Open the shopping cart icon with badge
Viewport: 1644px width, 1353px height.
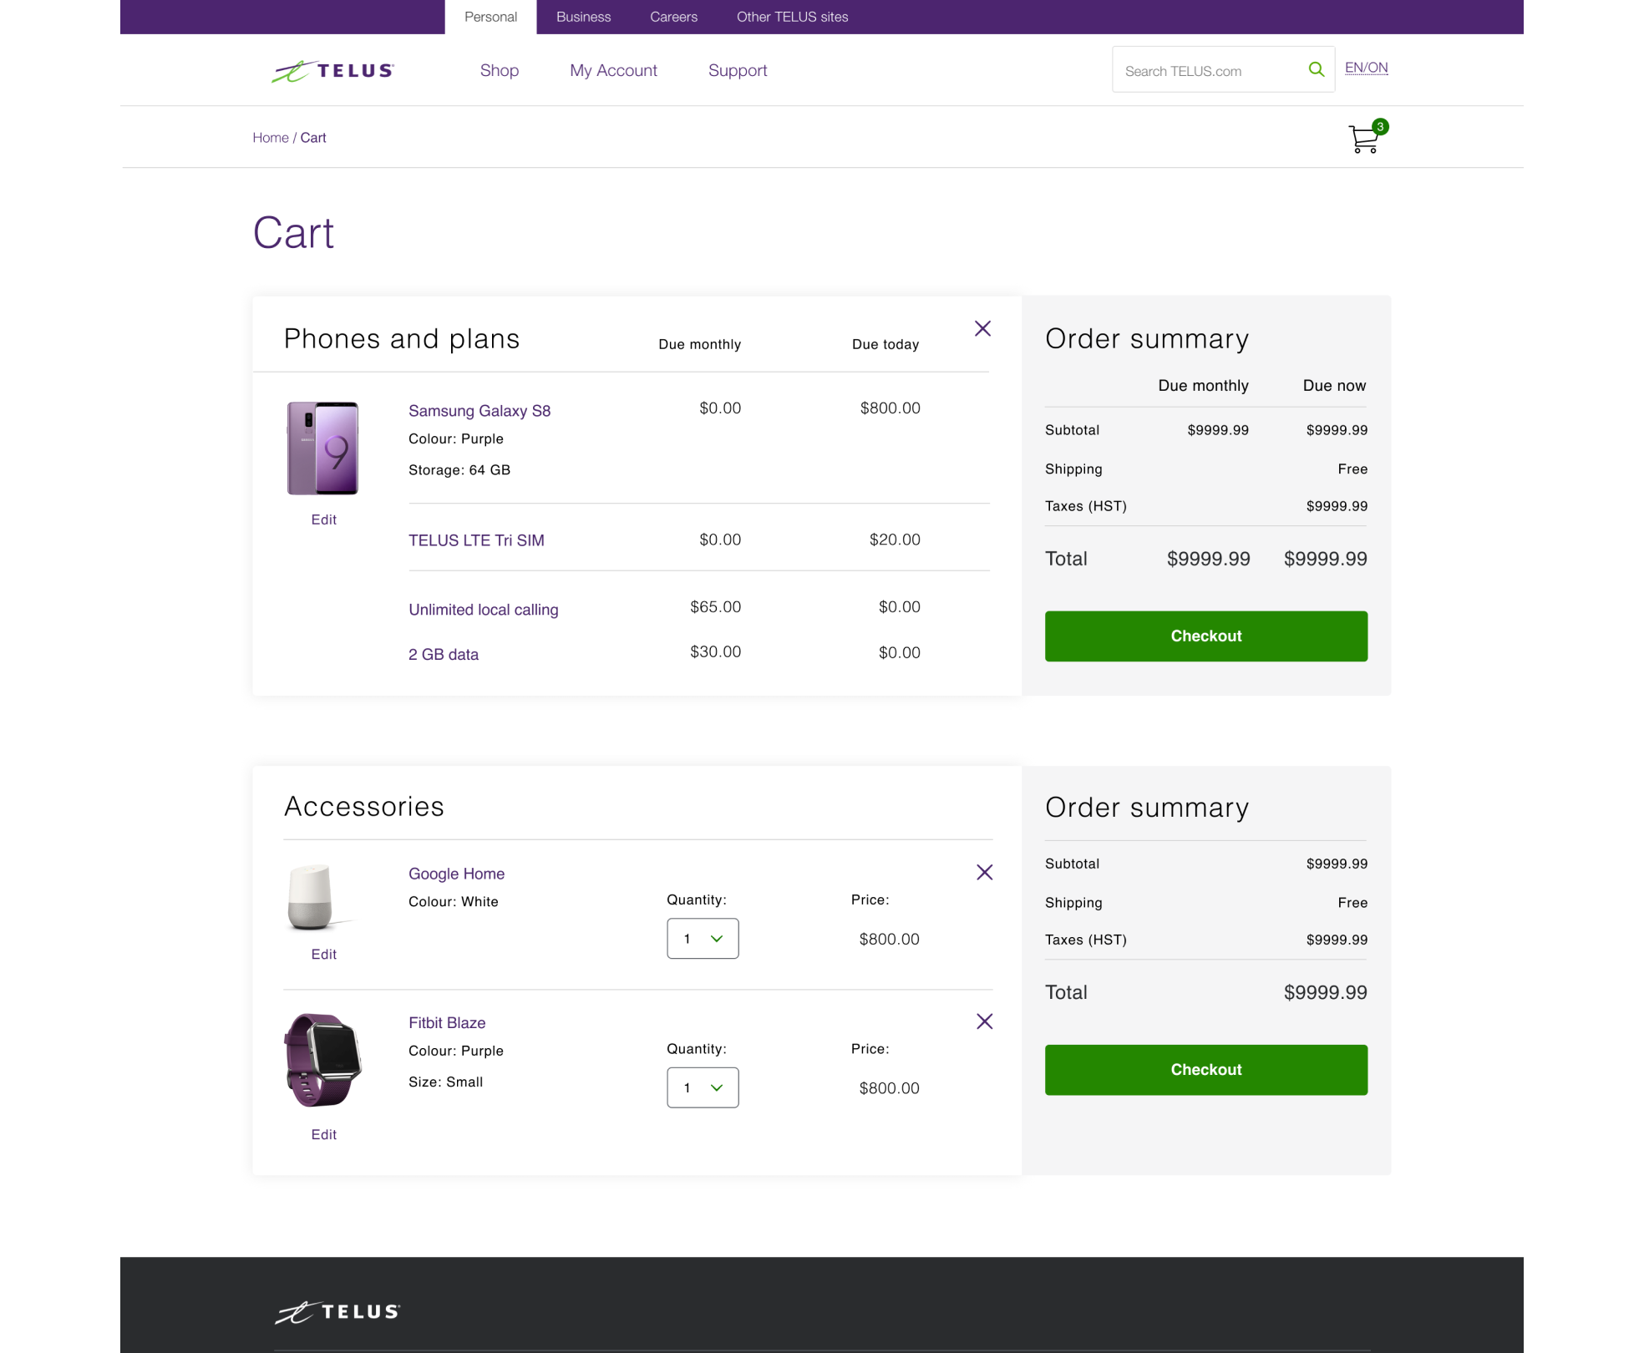[x=1367, y=137]
